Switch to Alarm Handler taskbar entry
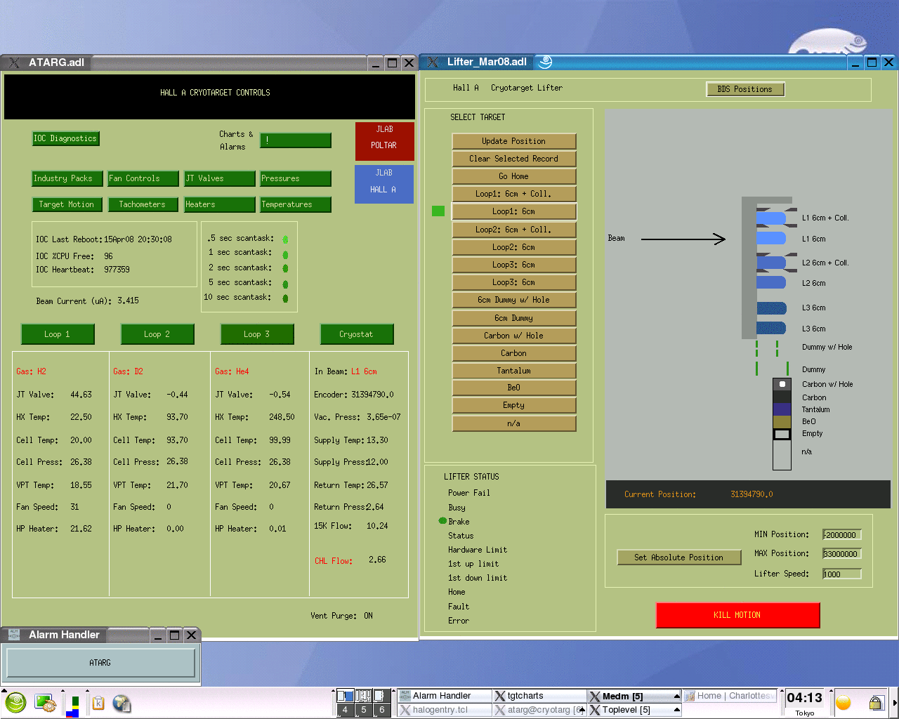The image size is (899, 719). [445, 696]
